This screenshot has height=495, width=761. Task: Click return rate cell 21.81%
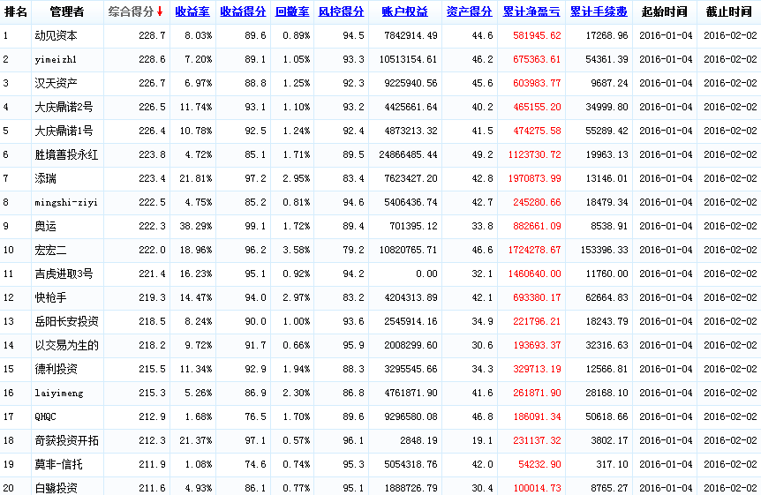(196, 178)
